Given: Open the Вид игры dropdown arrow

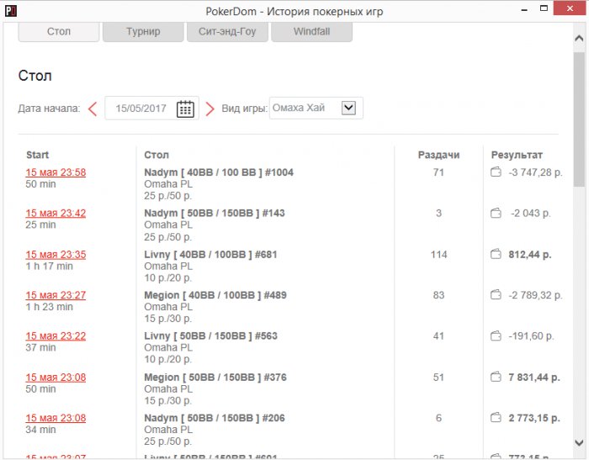Looking at the screenshot, I should click(x=348, y=108).
